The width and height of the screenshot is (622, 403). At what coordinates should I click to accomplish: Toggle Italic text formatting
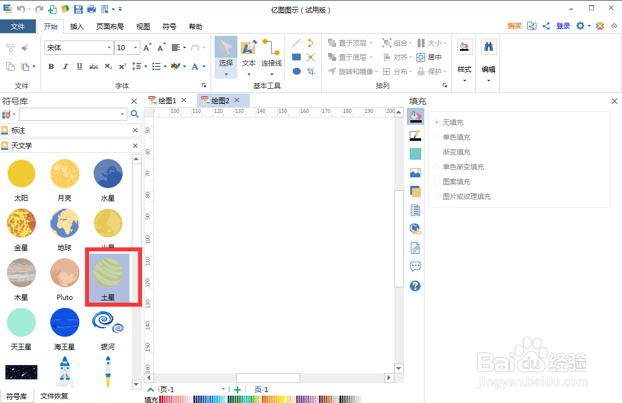coord(65,67)
